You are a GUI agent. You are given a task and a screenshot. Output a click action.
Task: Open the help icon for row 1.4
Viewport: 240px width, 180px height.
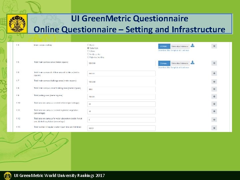point(214,46)
